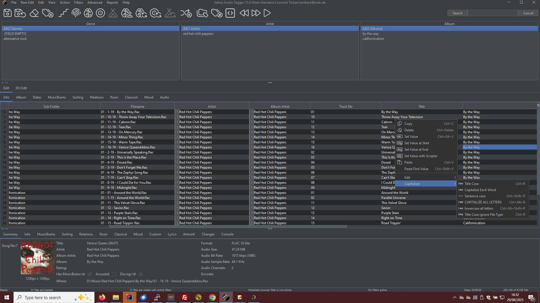
Task: Choose Sentence case option
Action: 493,196
